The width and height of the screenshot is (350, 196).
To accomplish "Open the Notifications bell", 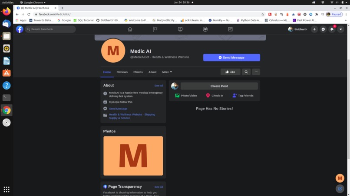I will (x=332, y=29).
